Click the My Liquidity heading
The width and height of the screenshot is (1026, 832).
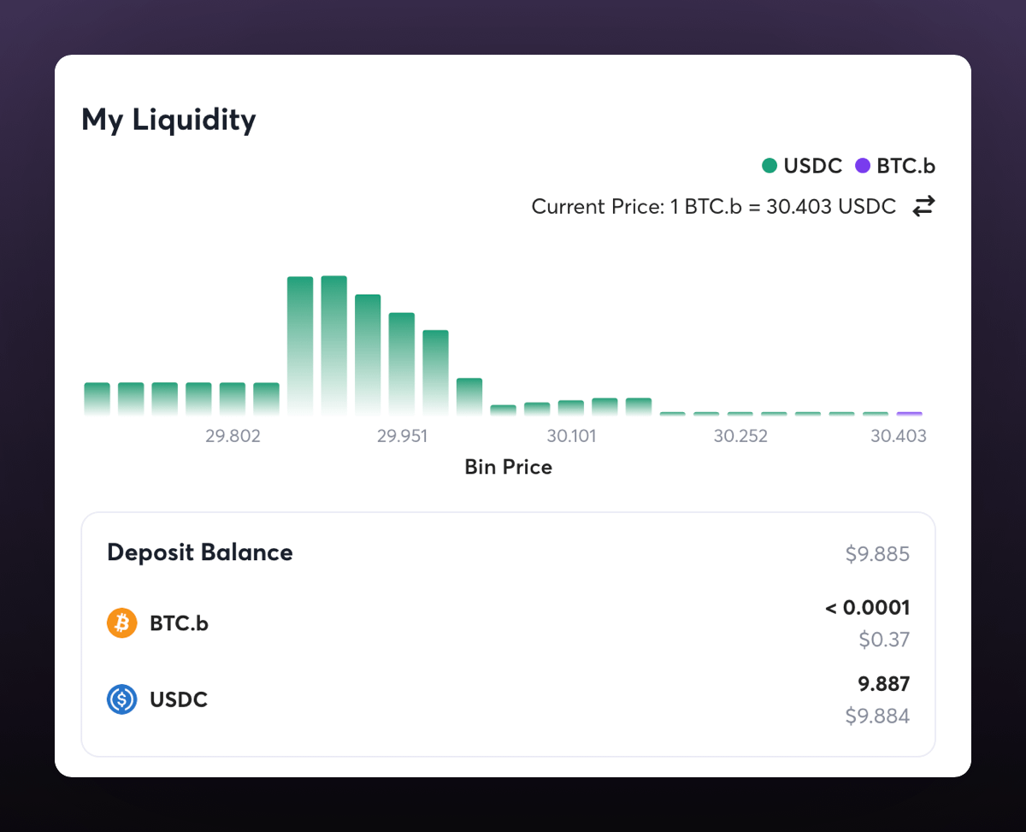point(168,120)
